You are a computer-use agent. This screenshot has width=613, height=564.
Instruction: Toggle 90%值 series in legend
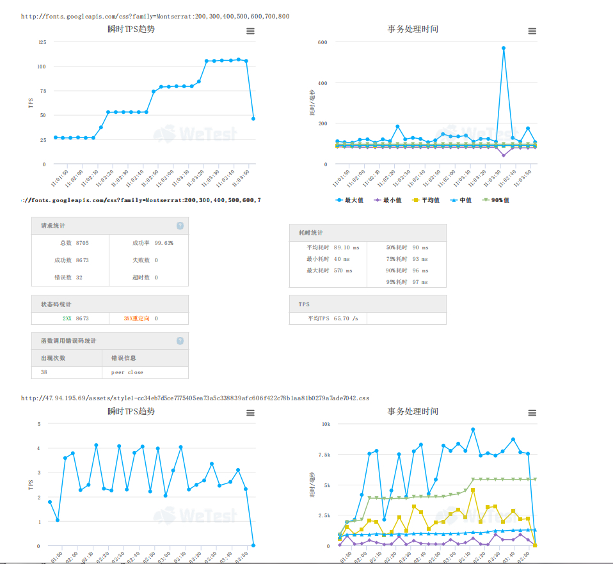tap(496, 200)
